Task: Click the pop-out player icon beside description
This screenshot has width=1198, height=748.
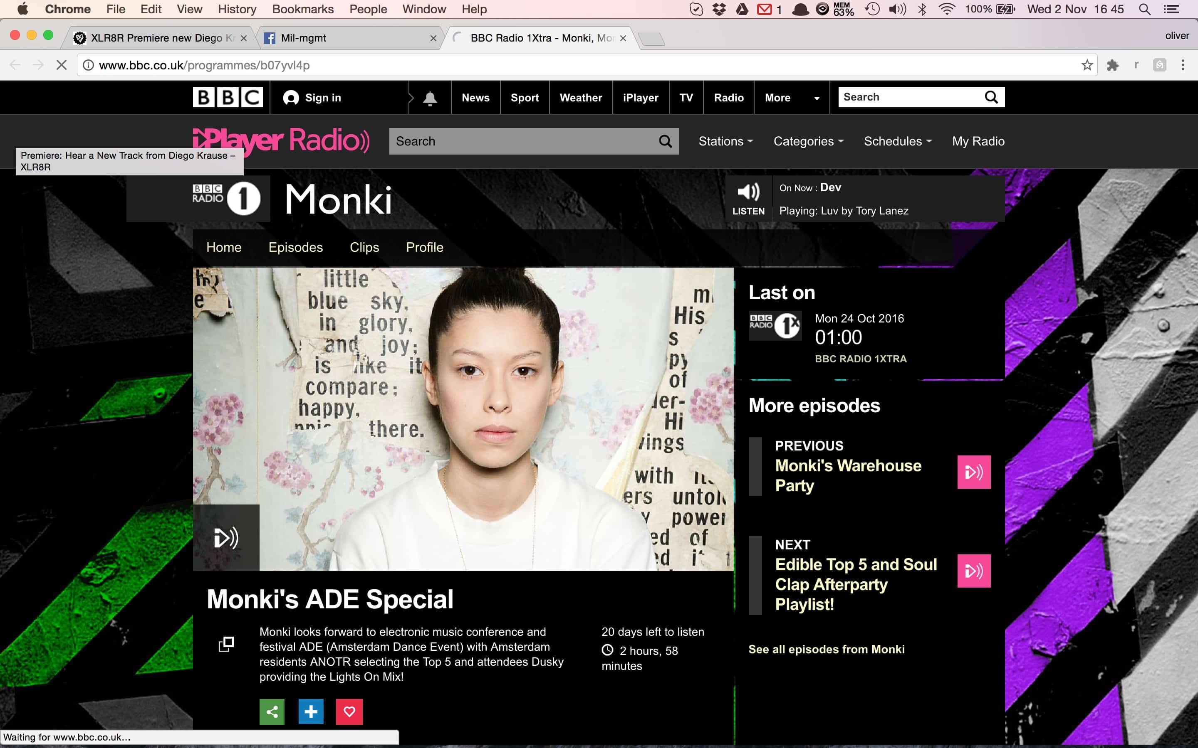Action: [x=226, y=644]
